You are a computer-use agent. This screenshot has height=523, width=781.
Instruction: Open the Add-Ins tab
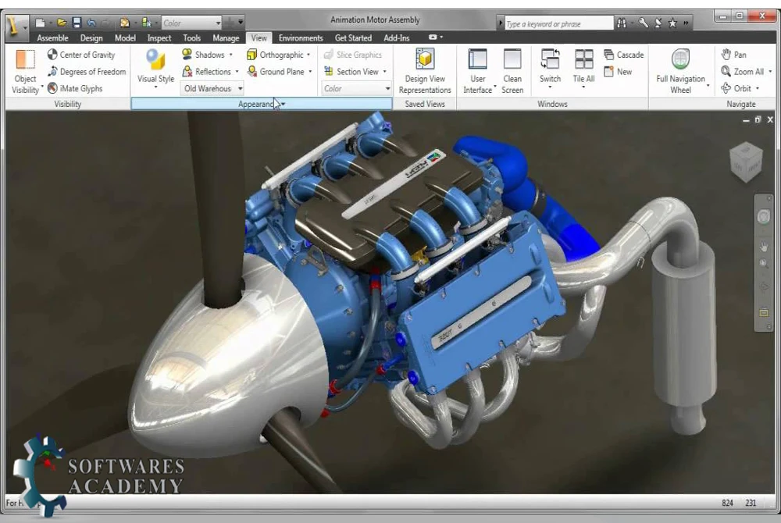(397, 37)
